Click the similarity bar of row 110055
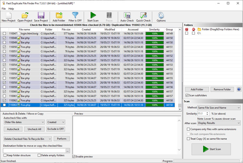Image resolution: width=243 pixels, height=163 pixels. 155,69
